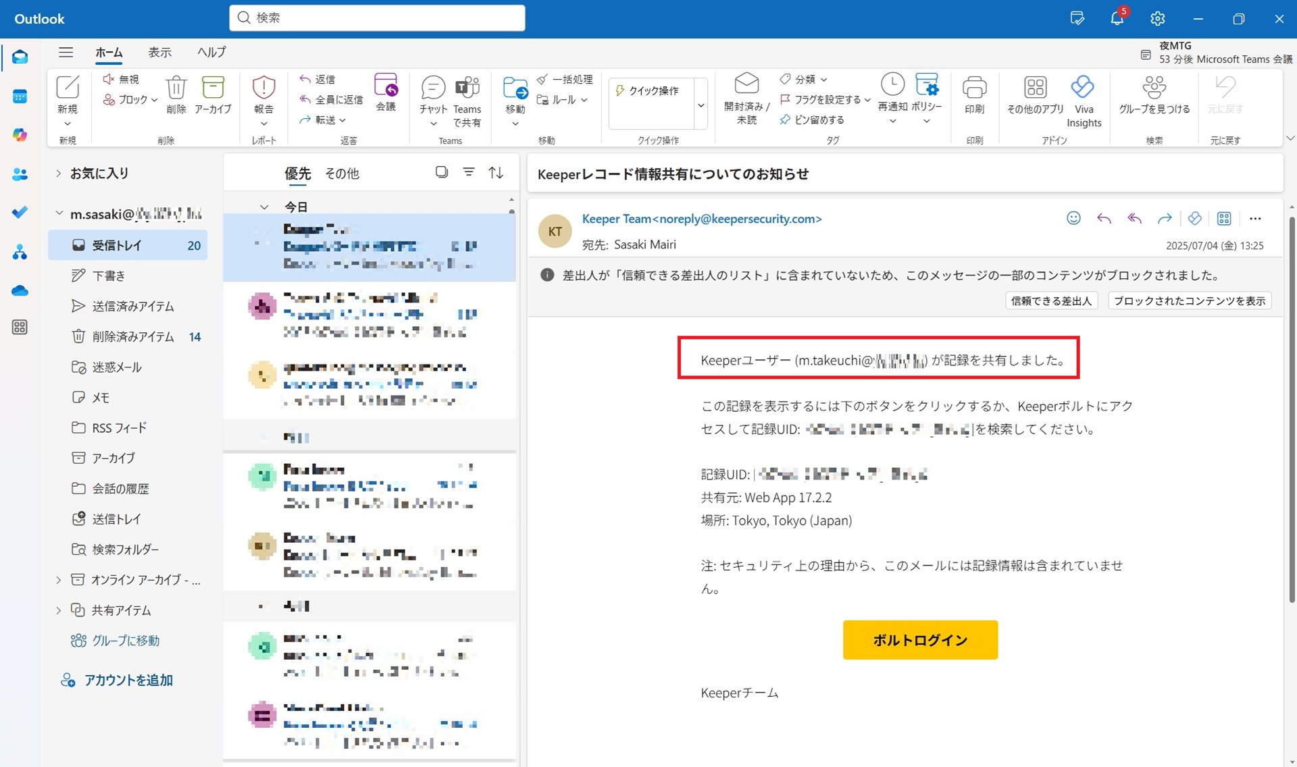1297x767 pixels.
Task: Switch to the その他 inbox view
Action: pyautogui.click(x=342, y=174)
